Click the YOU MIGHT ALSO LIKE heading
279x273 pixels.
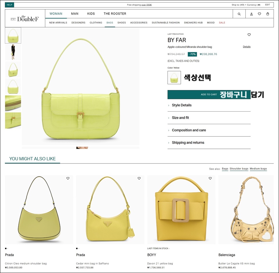coord(32,159)
